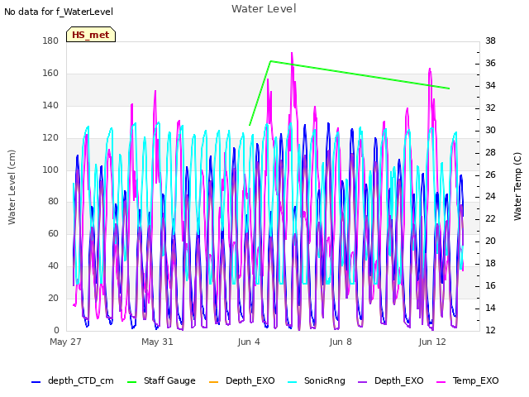Image resolution: width=529 pixels, height=397 pixels.
Task: Click the orange Depth_EXO legend swatch
Action: 213,382
